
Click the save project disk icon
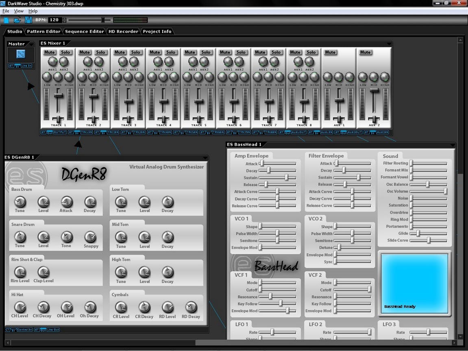tap(28, 20)
